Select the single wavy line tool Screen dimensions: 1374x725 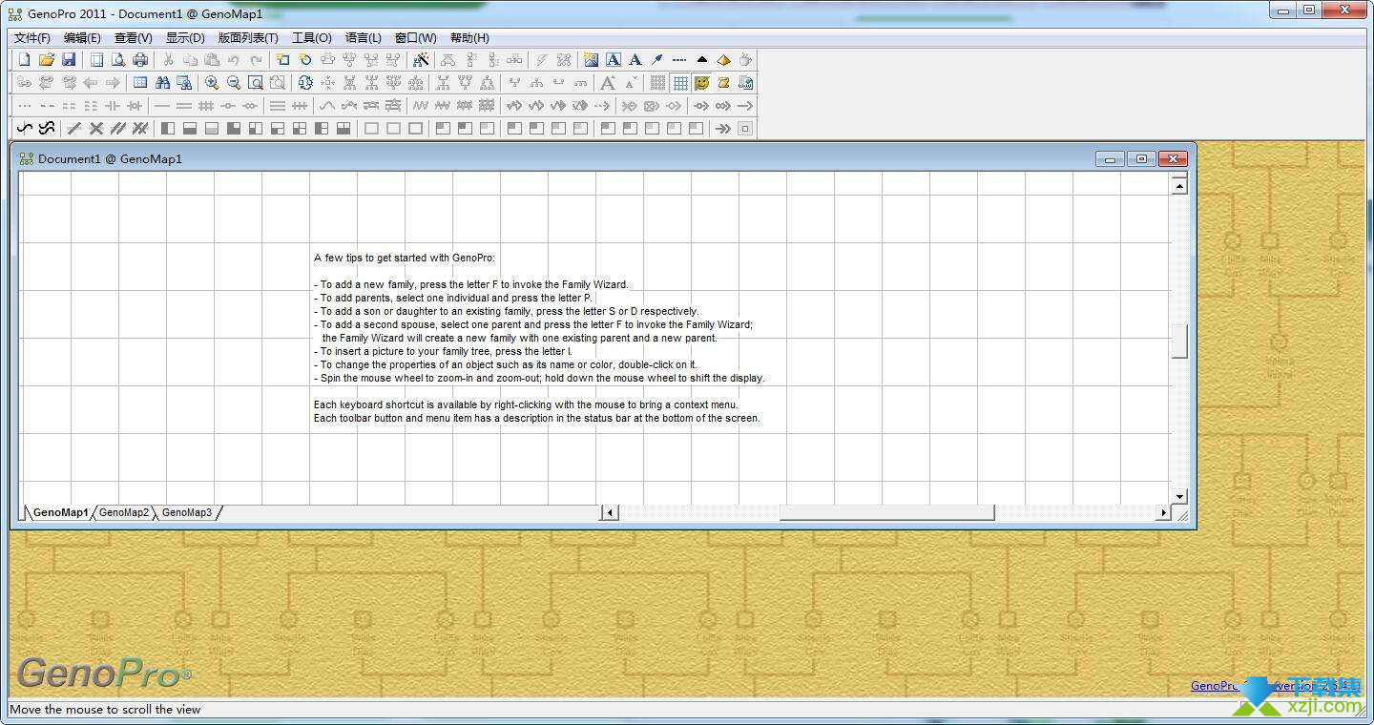tap(25, 129)
